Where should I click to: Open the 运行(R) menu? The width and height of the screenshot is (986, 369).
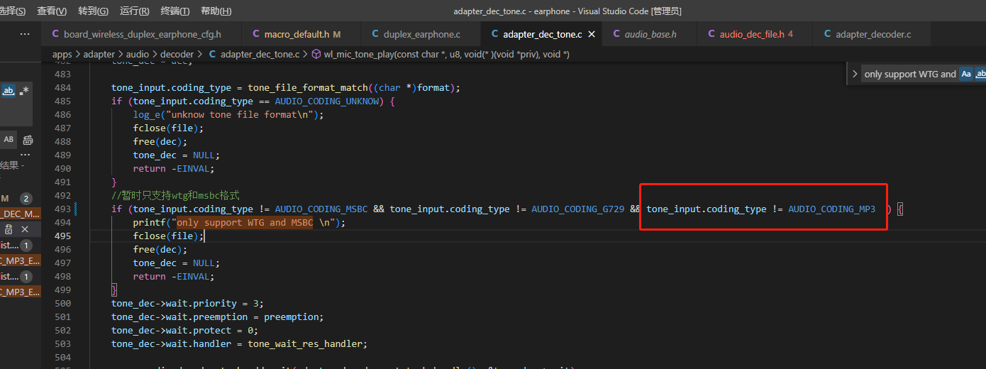click(134, 11)
